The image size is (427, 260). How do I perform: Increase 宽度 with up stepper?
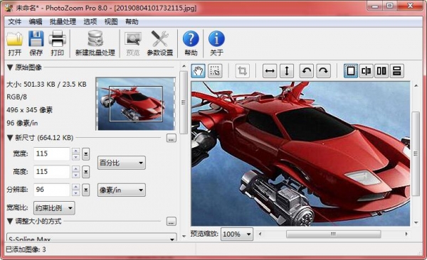[x=76, y=151]
